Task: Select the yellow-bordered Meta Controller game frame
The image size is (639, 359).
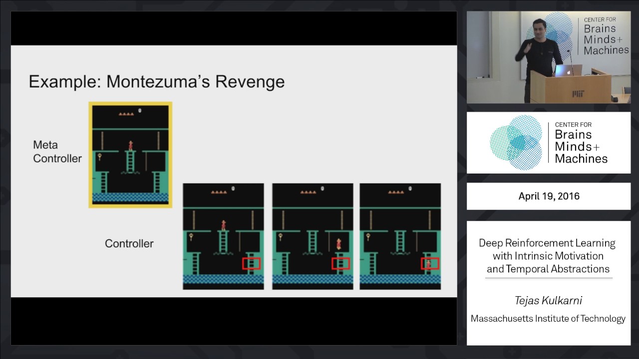Action: [x=130, y=155]
